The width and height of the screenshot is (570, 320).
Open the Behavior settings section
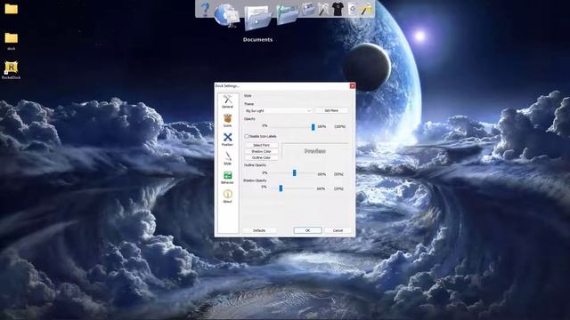[x=228, y=178]
